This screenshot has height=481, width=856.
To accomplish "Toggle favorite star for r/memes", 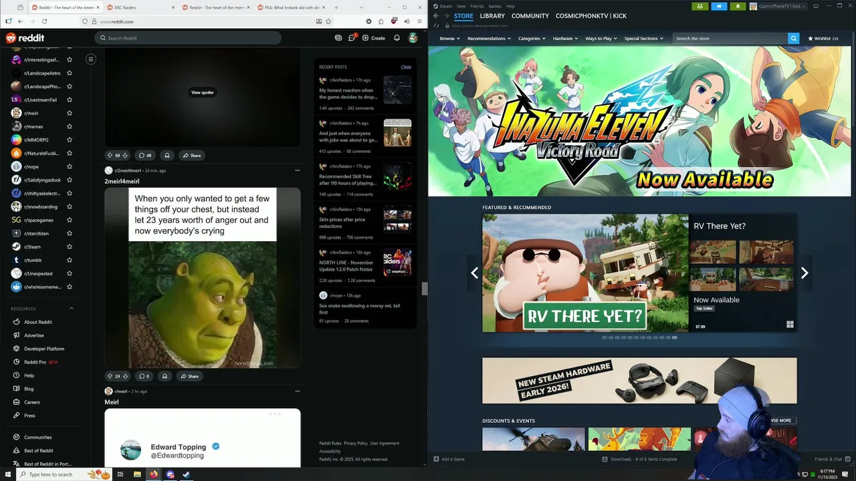I will [70, 126].
